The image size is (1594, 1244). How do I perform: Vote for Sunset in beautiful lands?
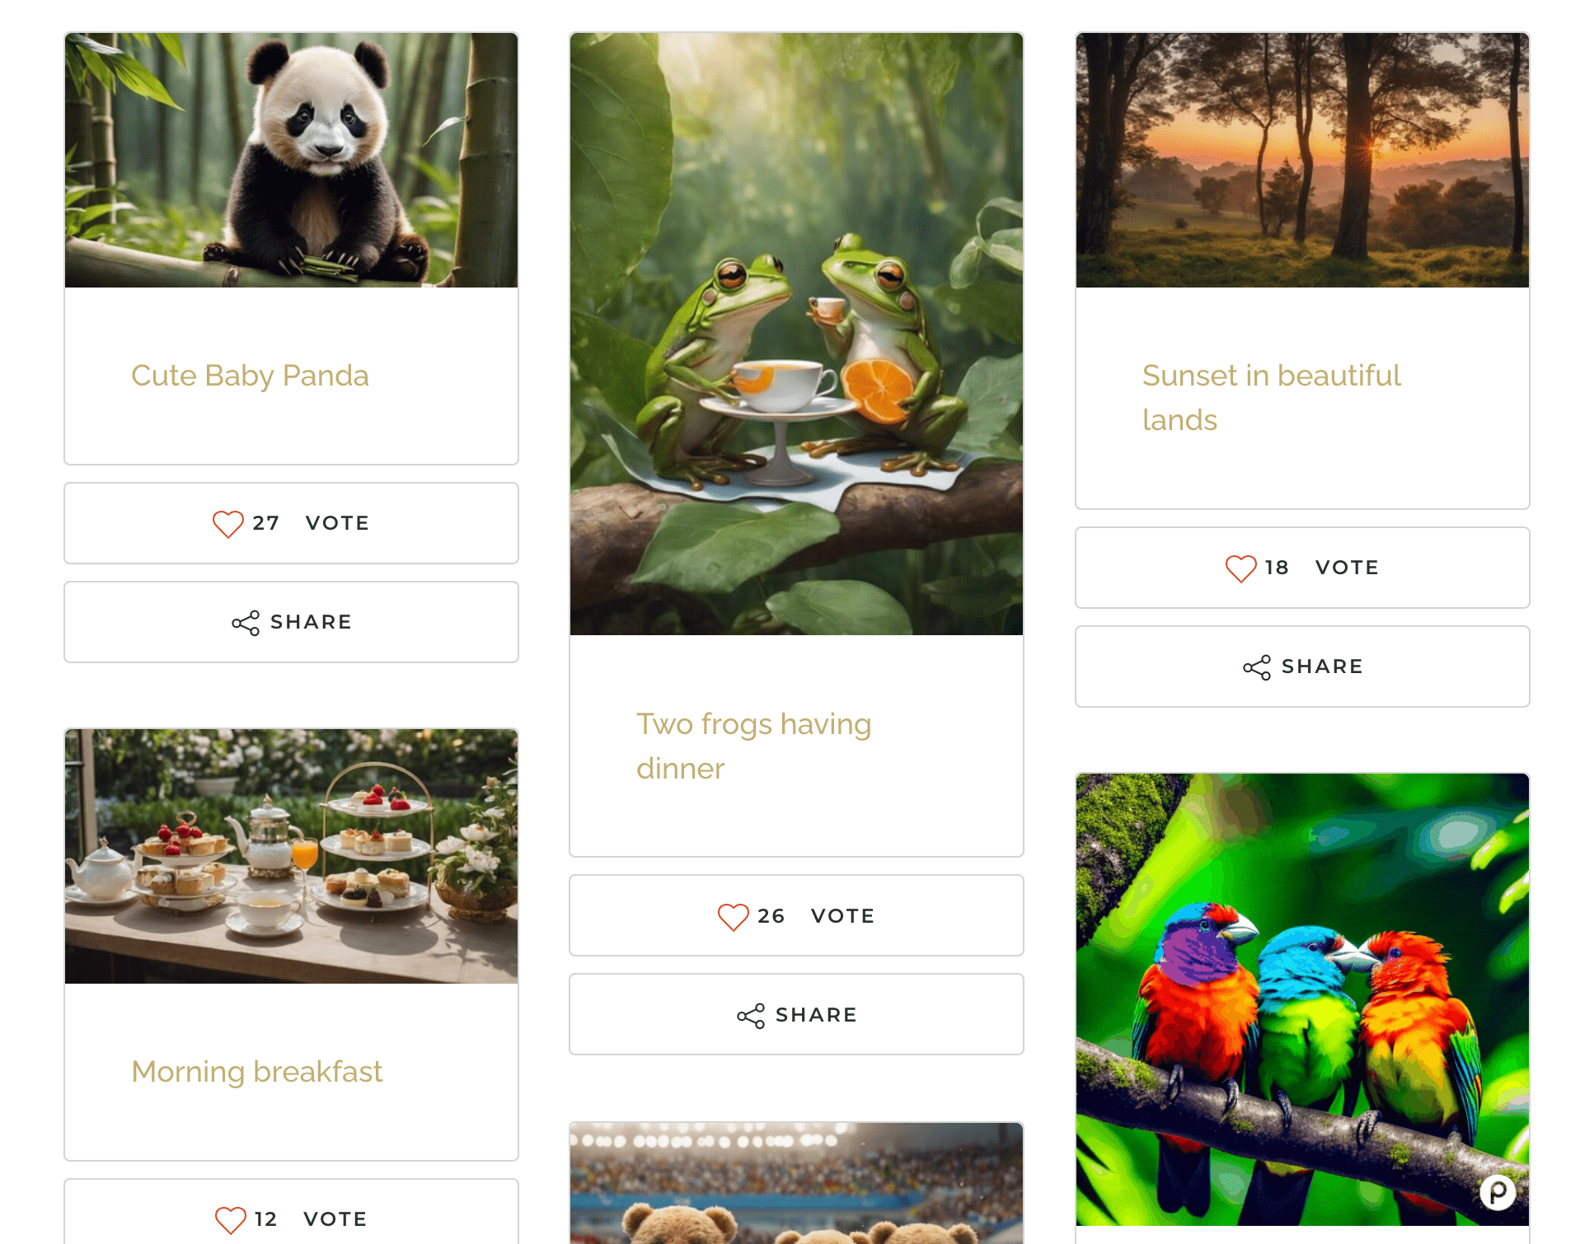coord(1302,568)
